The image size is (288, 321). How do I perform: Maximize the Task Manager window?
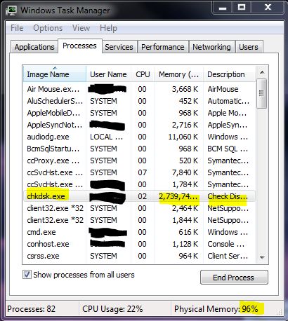tap(242, 8)
